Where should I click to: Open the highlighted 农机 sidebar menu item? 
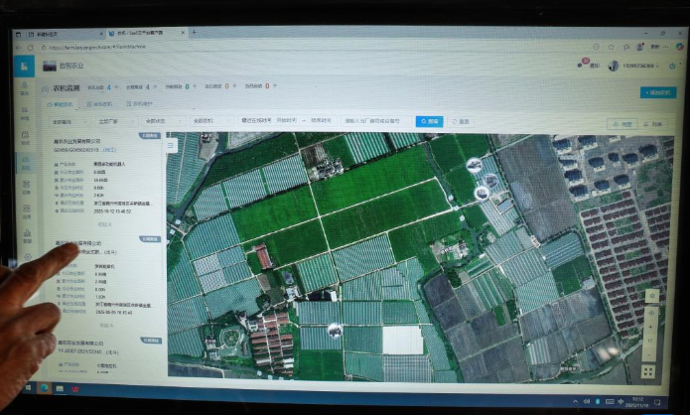(x=26, y=159)
